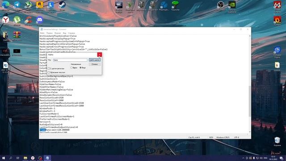
Task: Open the GeForce Experience shortcut
Action: pos(232,5)
